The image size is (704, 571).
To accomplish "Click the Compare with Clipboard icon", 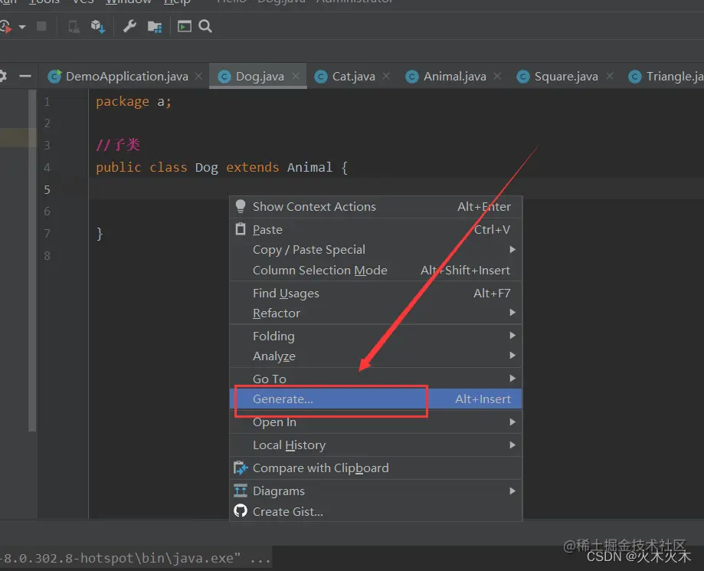I will point(241,468).
